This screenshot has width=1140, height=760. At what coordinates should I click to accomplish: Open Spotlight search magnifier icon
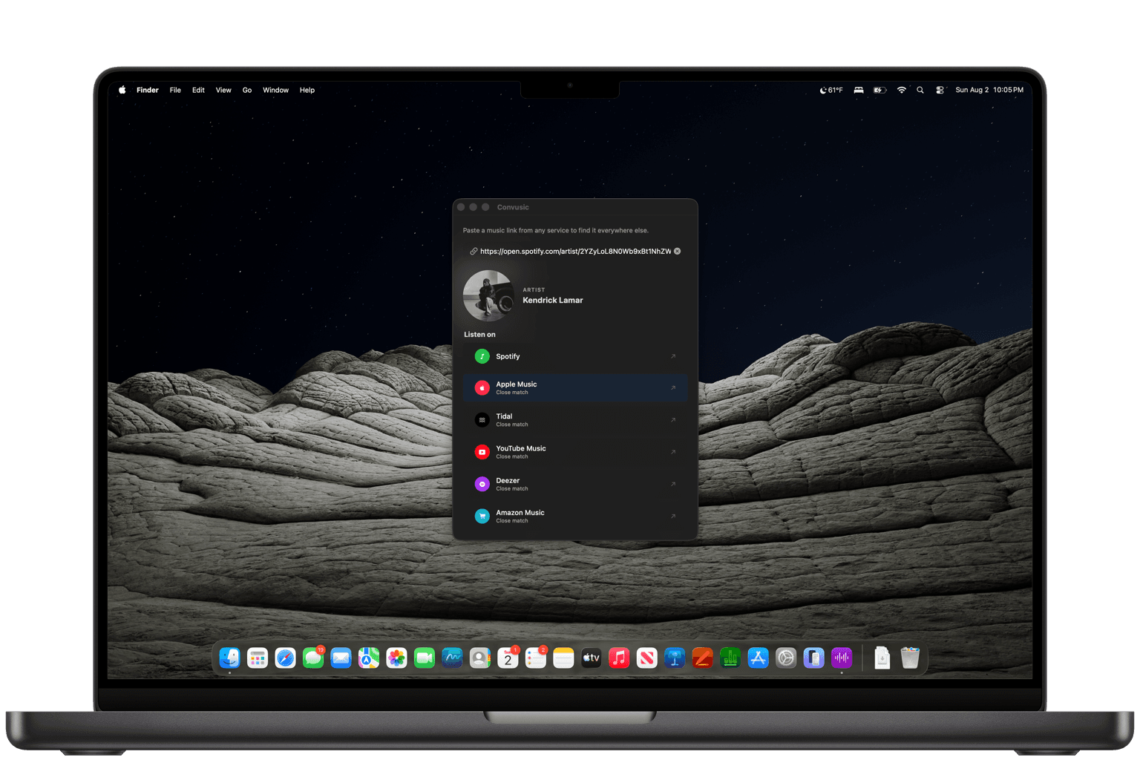point(920,90)
